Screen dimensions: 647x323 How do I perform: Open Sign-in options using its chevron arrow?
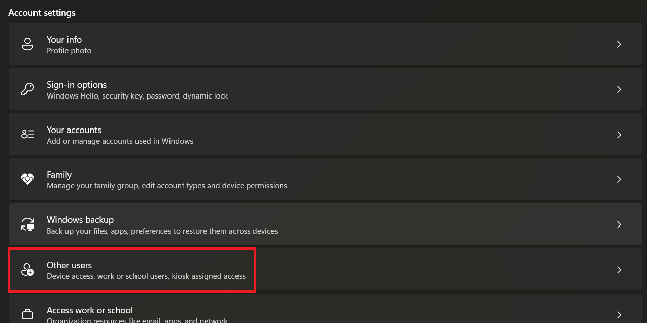tap(619, 89)
